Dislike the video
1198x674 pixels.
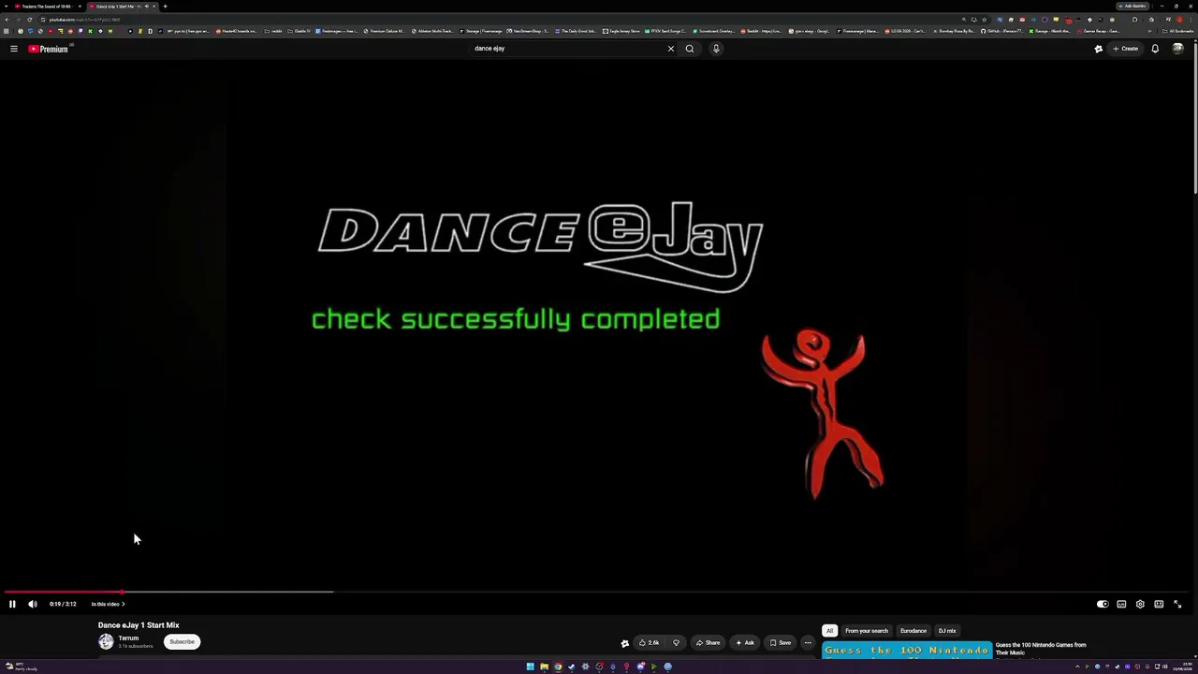pyautogui.click(x=676, y=642)
